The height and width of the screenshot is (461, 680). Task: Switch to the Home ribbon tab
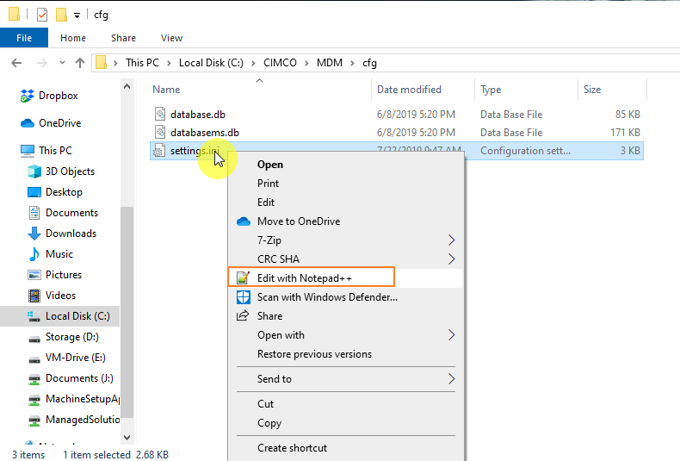click(x=73, y=38)
